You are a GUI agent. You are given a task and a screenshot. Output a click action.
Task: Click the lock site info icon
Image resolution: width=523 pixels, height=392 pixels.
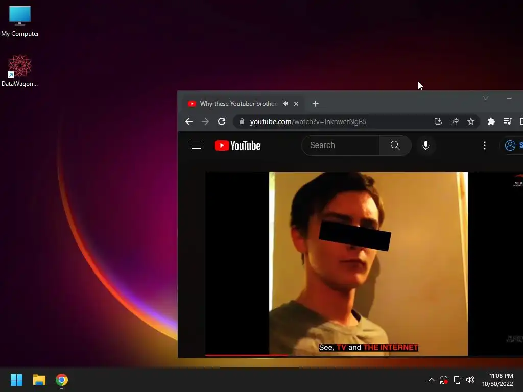[242, 121]
